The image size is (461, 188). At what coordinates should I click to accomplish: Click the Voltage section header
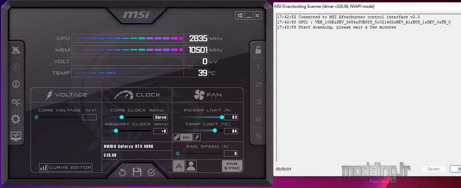click(67, 95)
